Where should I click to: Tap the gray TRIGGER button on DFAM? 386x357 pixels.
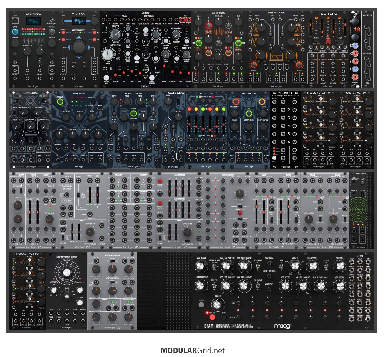coord(201,304)
